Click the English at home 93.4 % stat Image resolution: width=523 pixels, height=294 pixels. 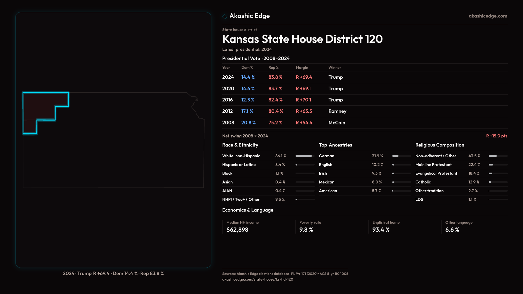coord(381,230)
